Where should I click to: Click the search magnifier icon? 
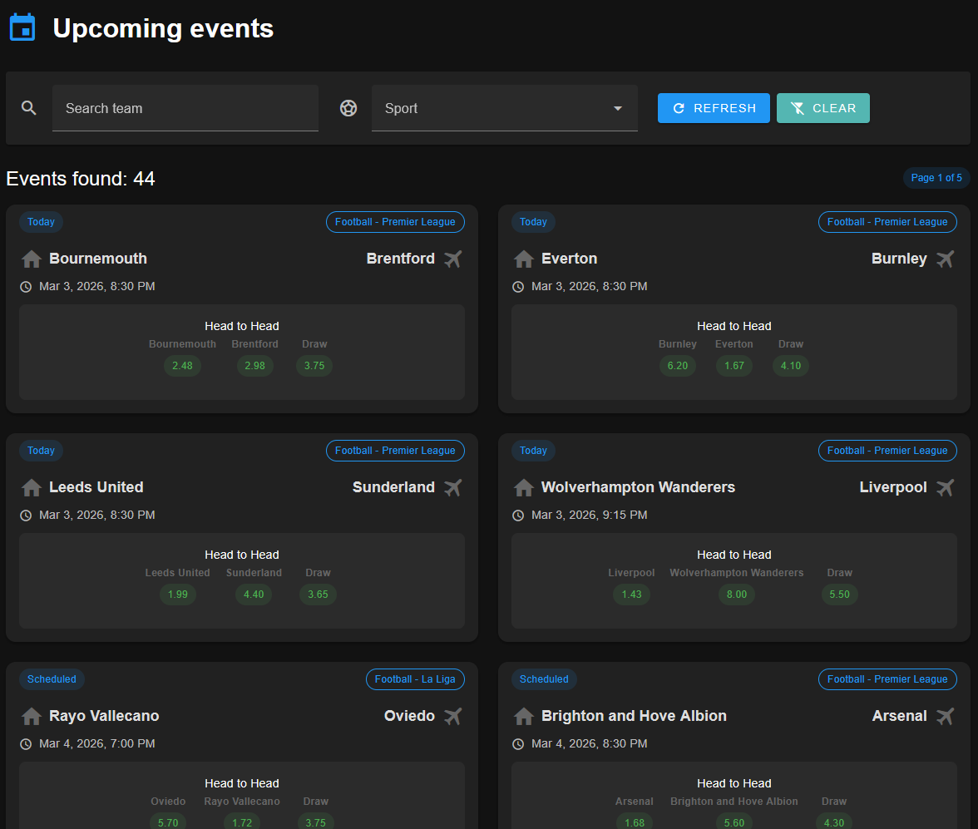pos(28,107)
